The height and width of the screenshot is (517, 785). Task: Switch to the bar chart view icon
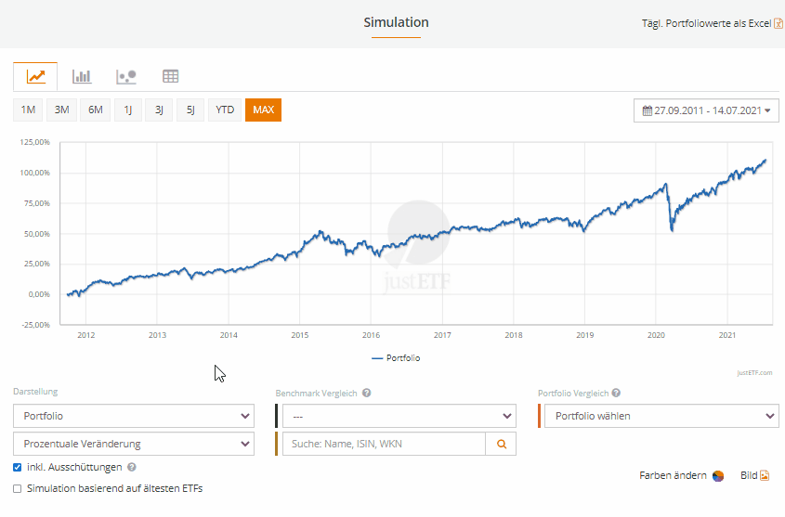click(x=82, y=76)
